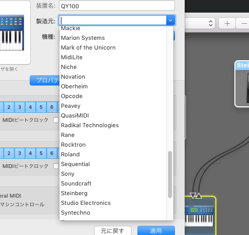249x235 pixels.
Task: Open configuration stepper popup in MIDI Studio
Action: tap(211, 23)
